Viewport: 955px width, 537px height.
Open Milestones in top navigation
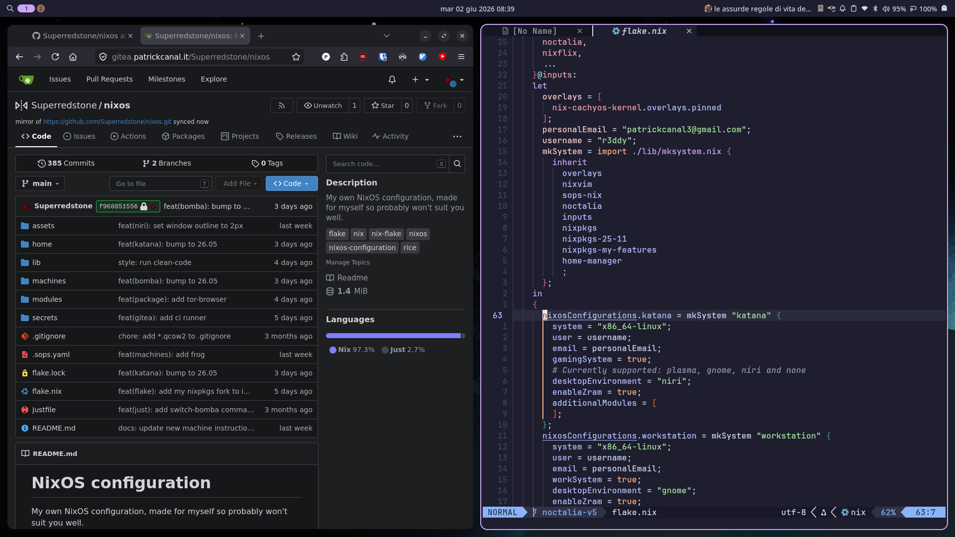(x=167, y=79)
